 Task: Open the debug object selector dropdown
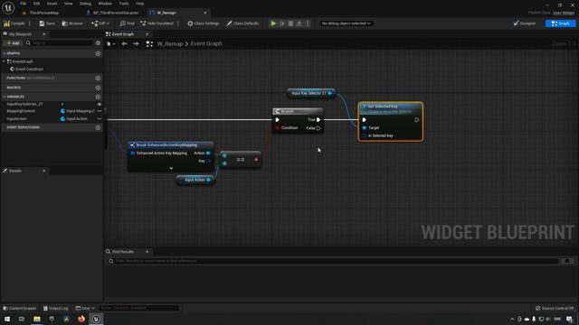point(346,23)
